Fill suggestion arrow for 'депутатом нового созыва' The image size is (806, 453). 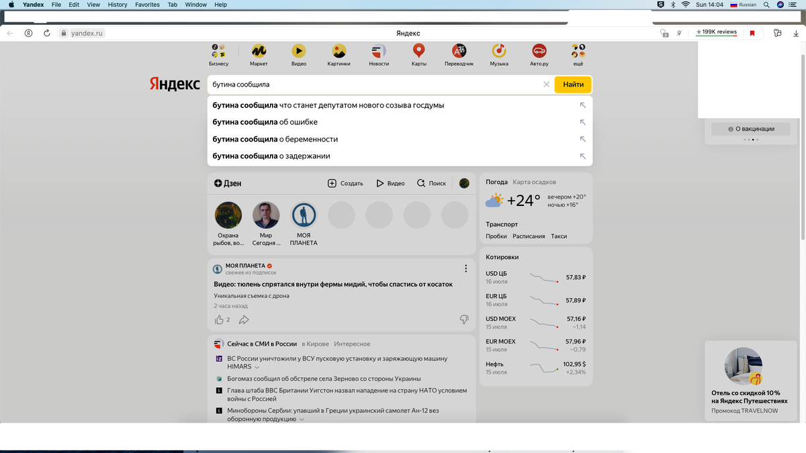point(582,105)
